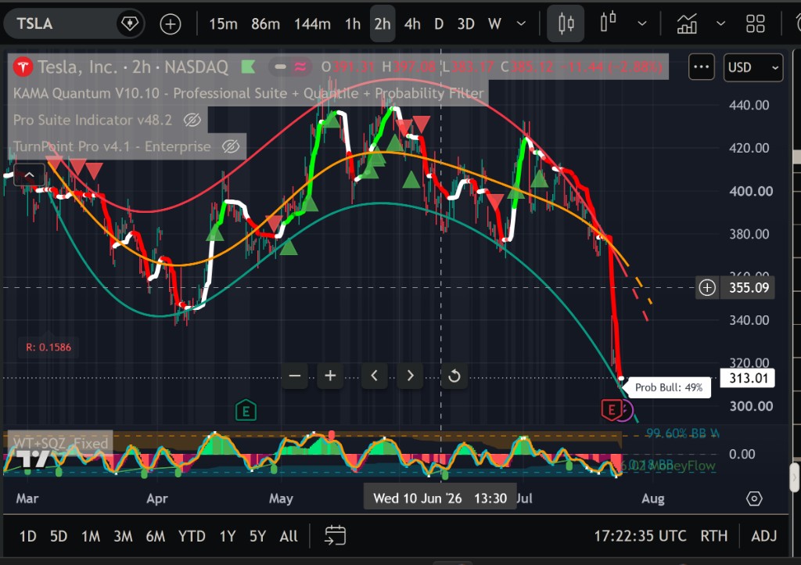Expand the time interval dropdown arrow
The image size is (801, 565).
click(x=521, y=23)
